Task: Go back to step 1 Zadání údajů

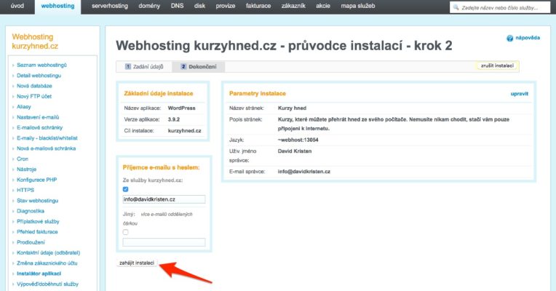Action: point(144,67)
